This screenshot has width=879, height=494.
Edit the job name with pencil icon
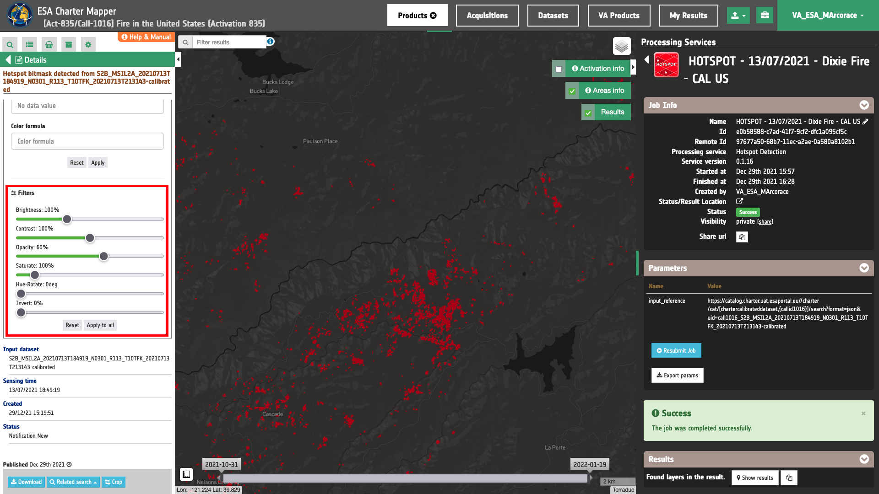[865, 122]
